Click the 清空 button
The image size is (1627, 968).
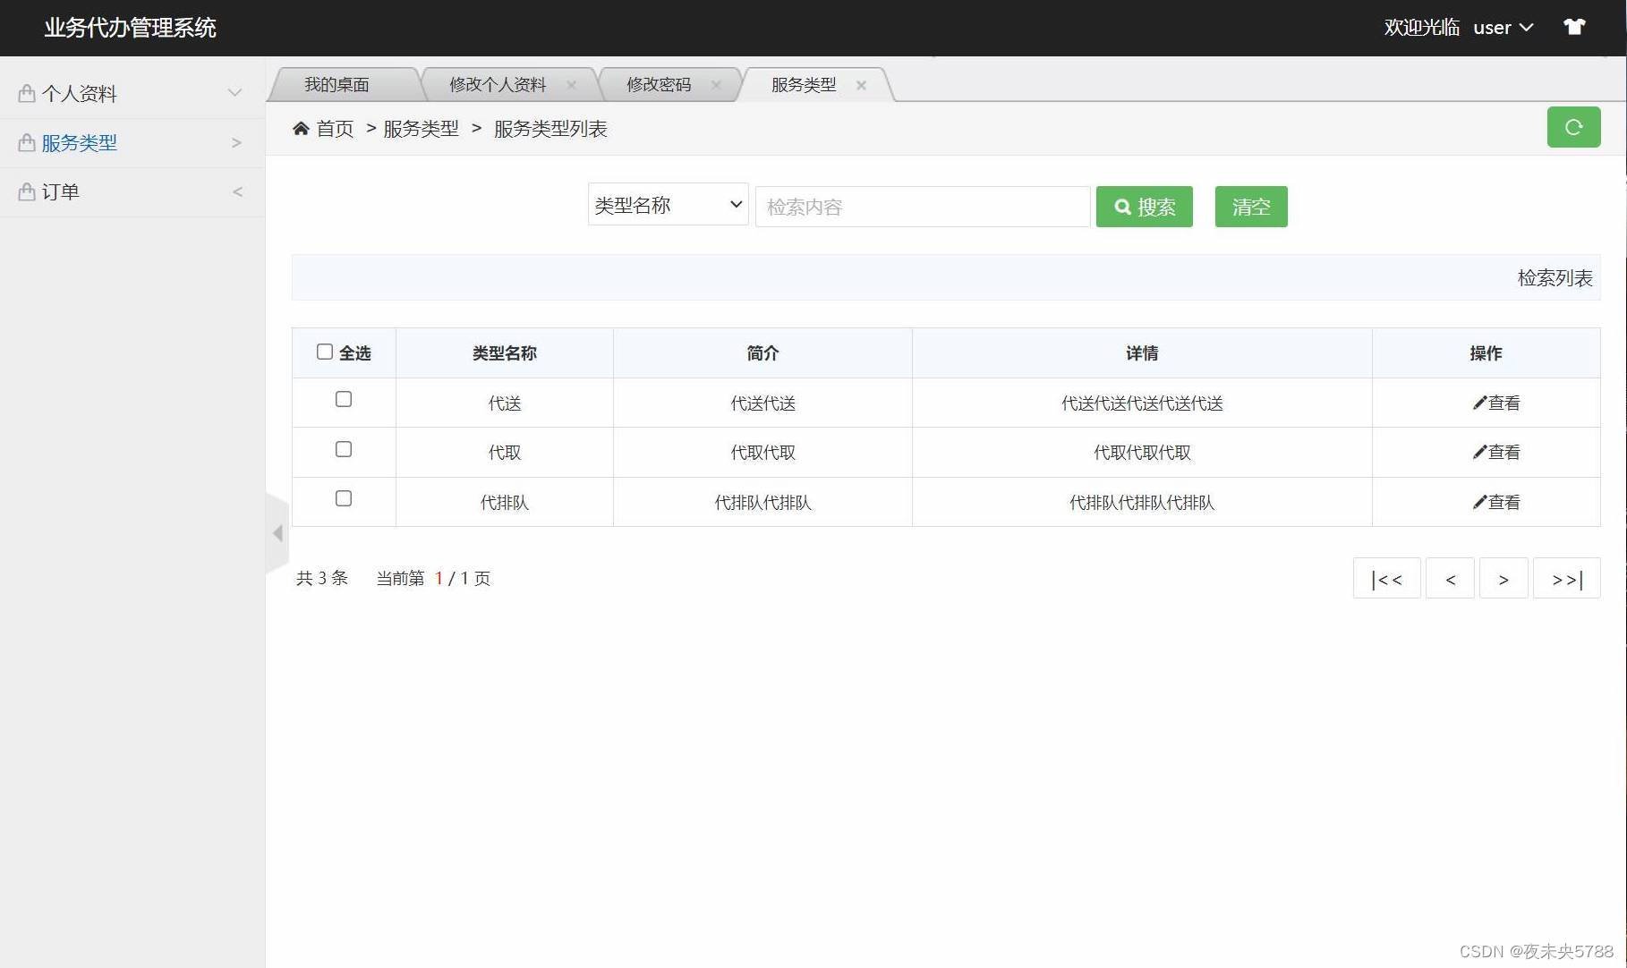point(1251,207)
